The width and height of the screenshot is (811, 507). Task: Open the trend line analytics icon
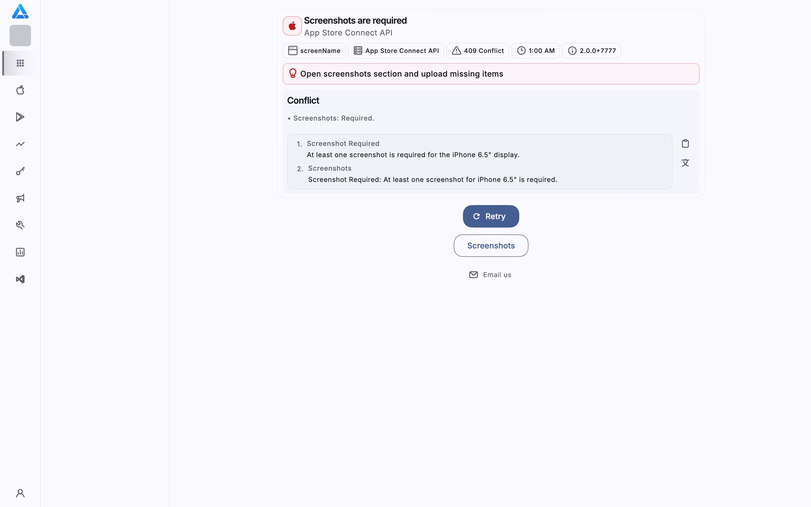point(20,144)
